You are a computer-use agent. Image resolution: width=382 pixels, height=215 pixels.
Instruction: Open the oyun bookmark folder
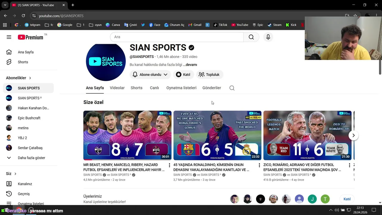point(95,25)
